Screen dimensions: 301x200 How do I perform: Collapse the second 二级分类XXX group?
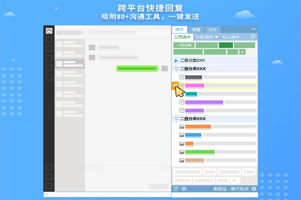pyautogui.click(x=176, y=69)
